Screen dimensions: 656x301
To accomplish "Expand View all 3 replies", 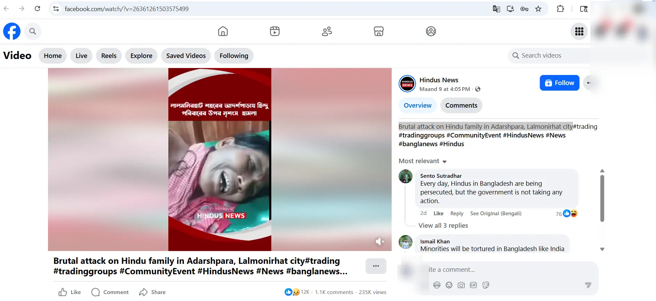I will tap(443, 226).
